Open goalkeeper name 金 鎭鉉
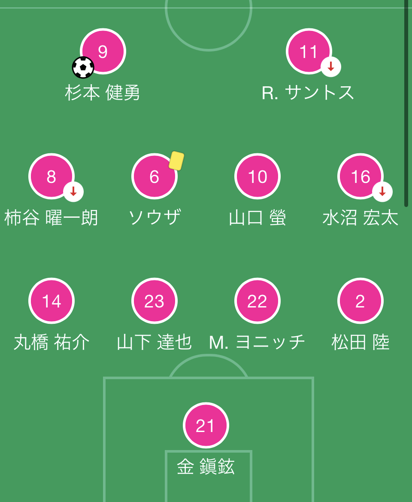This screenshot has width=412, height=502. 206,466
